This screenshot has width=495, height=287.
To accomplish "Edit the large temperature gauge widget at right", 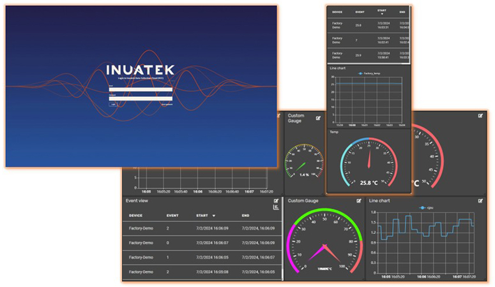I will (480, 115).
